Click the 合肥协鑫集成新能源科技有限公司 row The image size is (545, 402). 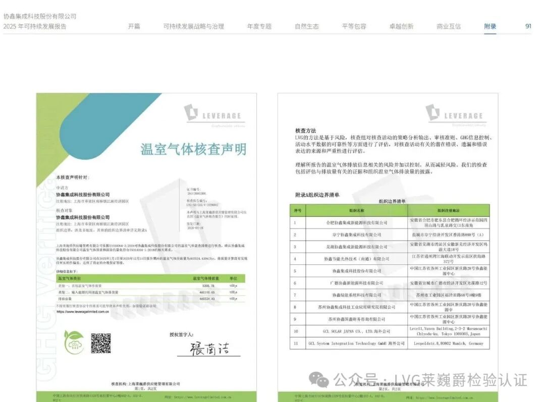click(390, 223)
